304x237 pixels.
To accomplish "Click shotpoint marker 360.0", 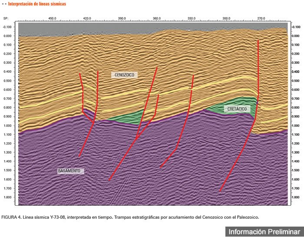I will point(157,19).
